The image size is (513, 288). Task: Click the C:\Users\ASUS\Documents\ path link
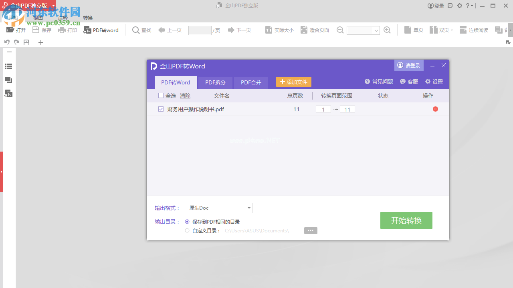click(x=257, y=231)
